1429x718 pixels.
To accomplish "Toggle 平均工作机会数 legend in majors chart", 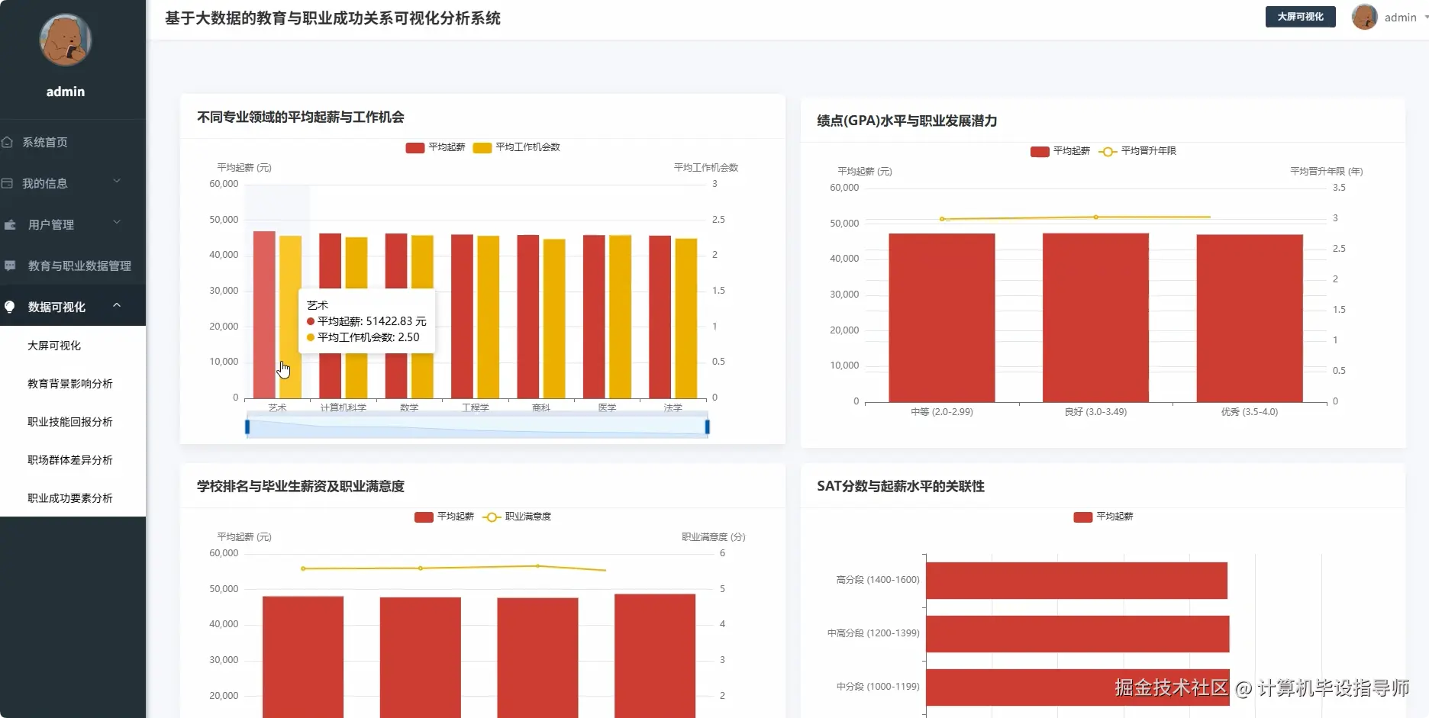I will pyautogui.click(x=517, y=147).
